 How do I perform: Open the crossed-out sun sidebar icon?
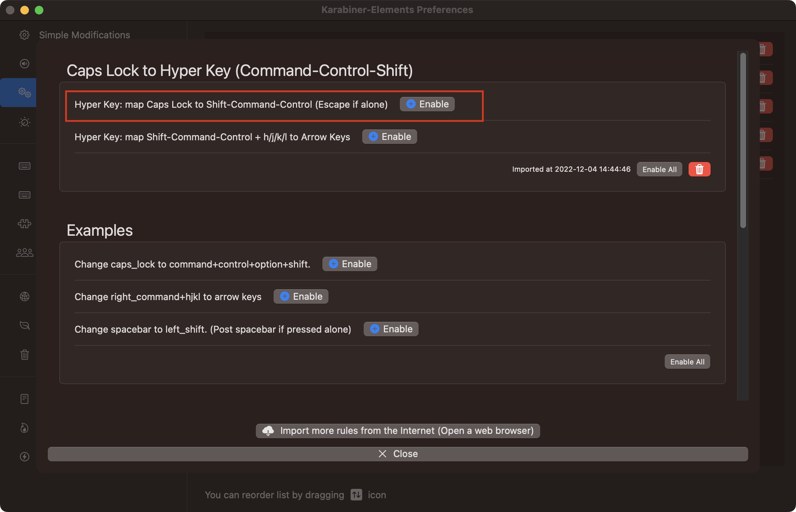[24, 122]
